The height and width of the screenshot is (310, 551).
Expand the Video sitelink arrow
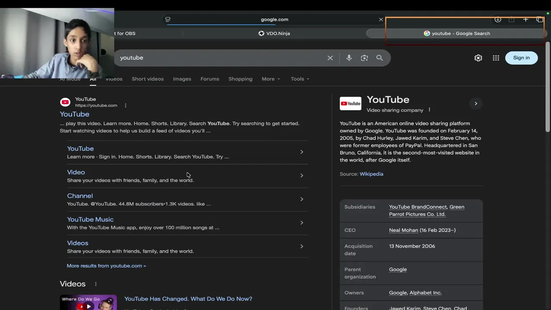click(302, 176)
